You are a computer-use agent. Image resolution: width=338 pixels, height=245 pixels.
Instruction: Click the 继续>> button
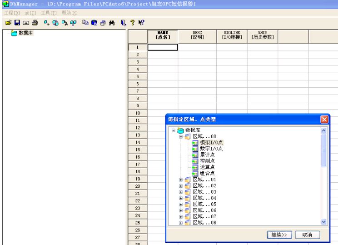(x=279, y=234)
